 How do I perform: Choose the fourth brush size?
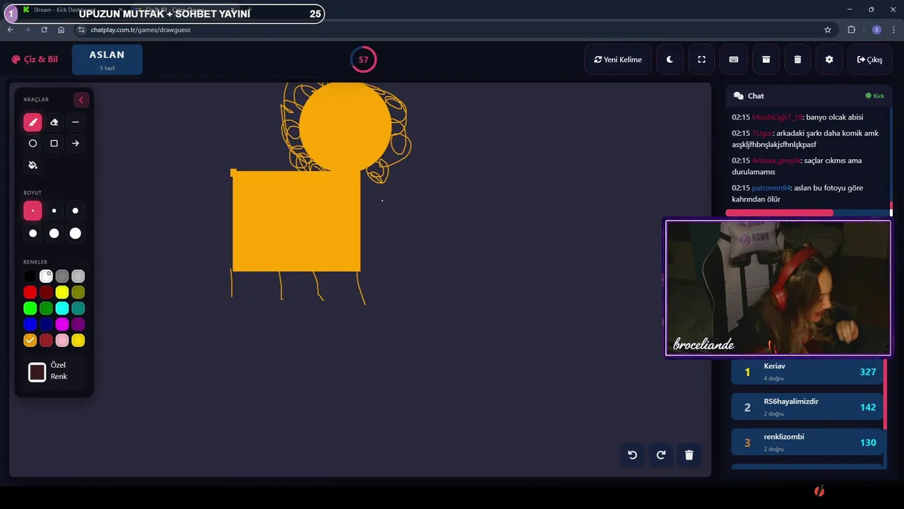32,233
